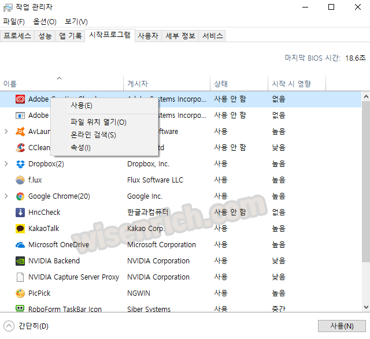This screenshot has width=370, height=339.
Task: Sort by the 상태 column header
Action: [x=239, y=83]
